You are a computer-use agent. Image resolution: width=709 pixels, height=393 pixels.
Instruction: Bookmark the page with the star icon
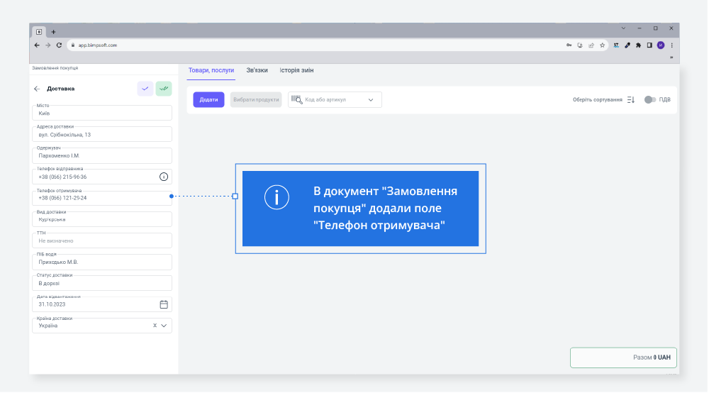(602, 45)
